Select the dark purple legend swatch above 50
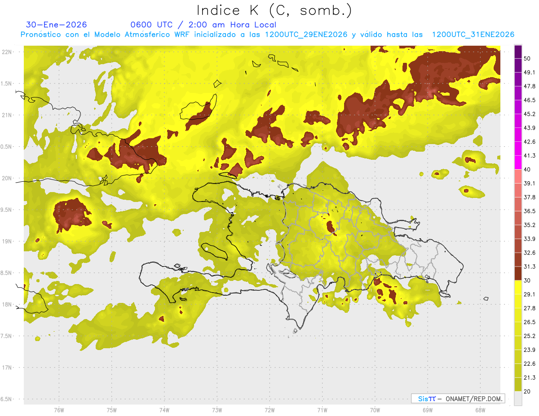 (518, 52)
